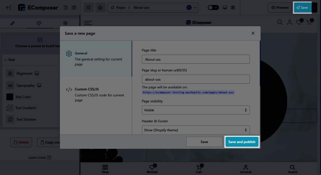Viewport: 321px width, 175px height.
Task: Click the Copy content button
Action: tap(49, 142)
